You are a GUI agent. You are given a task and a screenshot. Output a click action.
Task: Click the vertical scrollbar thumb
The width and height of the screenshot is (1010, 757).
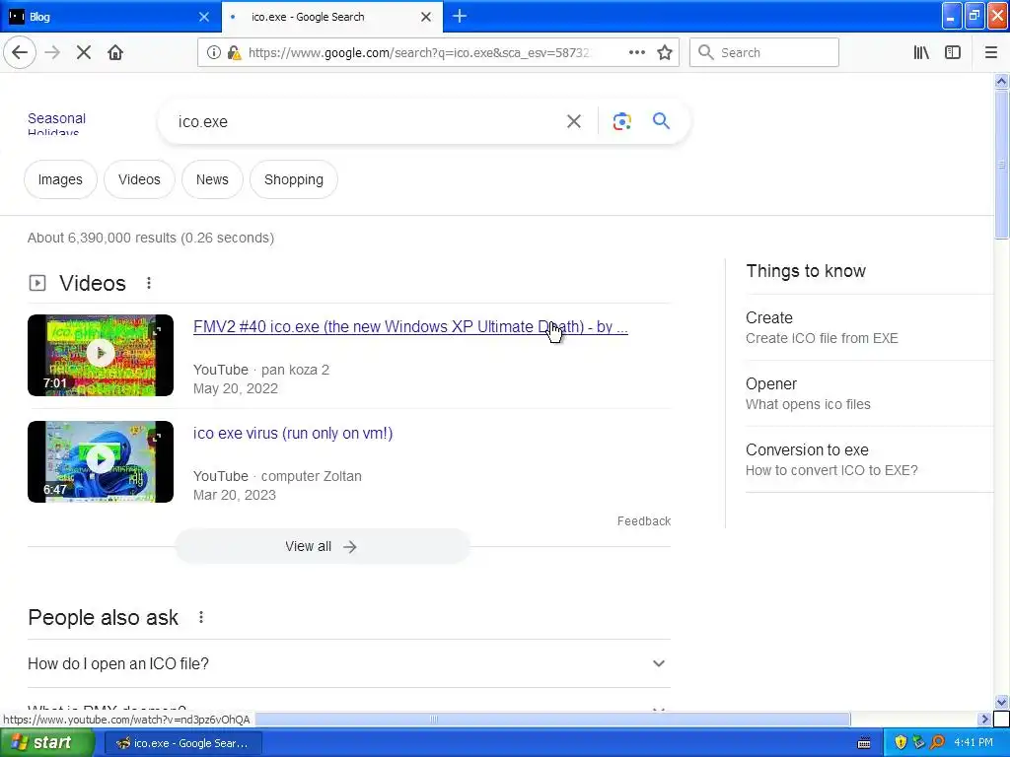pos(1001,165)
